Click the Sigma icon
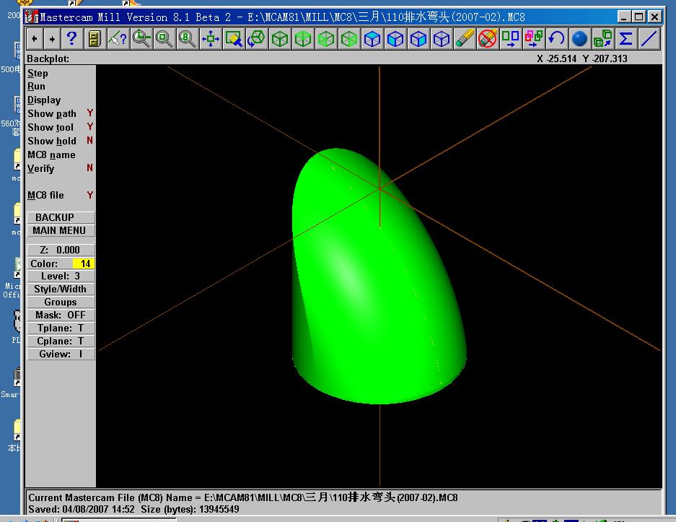 (626, 39)
